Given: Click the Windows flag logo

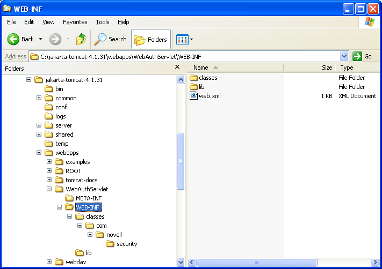Looking at the screenshot, I should (x=369, y=22).
